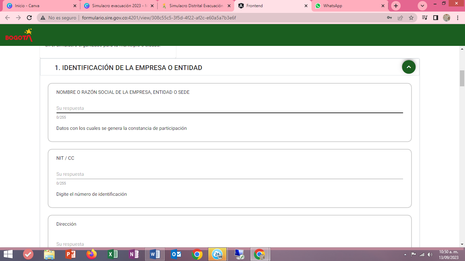Image resolution: width=465 pixels, height=261 pixels.
Task: Click the share page icon
Action: (400, 18)
